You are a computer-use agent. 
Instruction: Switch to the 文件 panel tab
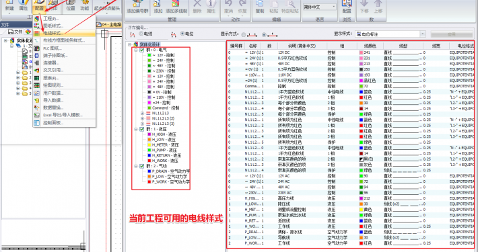pyautogui.click(x=15, y=32)
